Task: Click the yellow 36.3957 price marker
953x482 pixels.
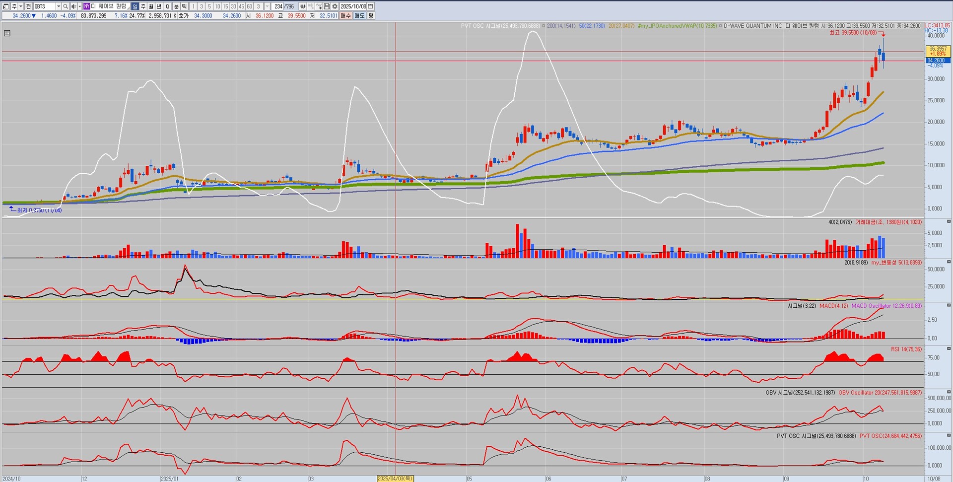Action: (938, 51)
